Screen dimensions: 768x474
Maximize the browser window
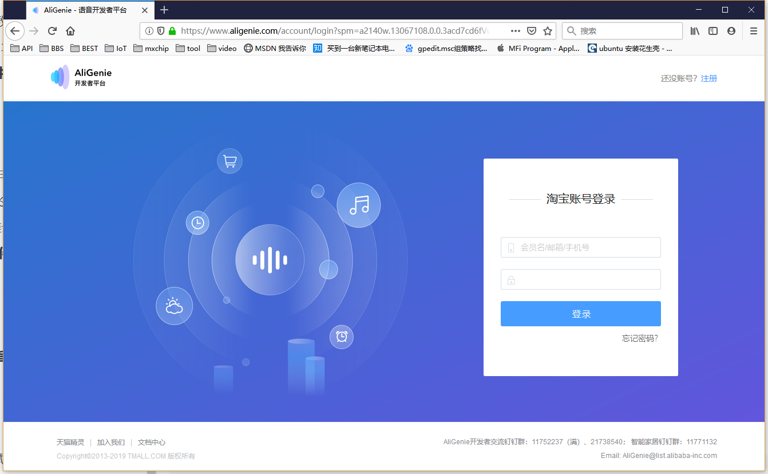[725, 10]
